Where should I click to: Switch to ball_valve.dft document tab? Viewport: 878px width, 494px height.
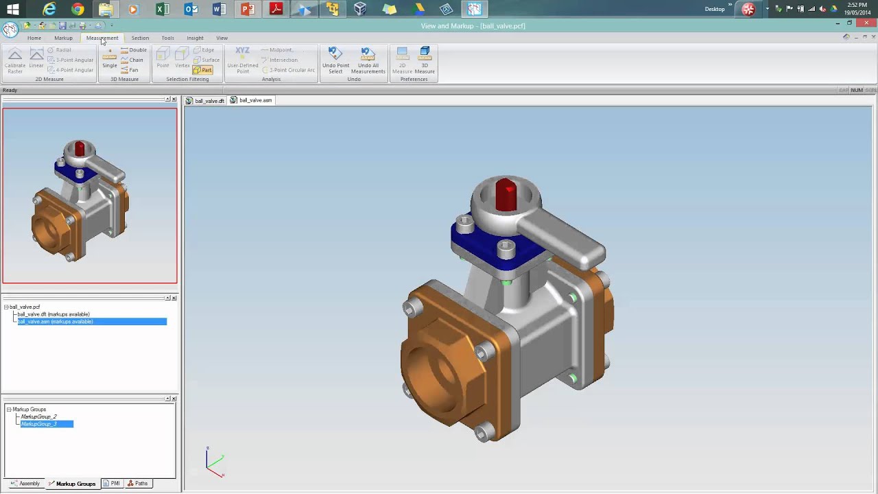205,101
